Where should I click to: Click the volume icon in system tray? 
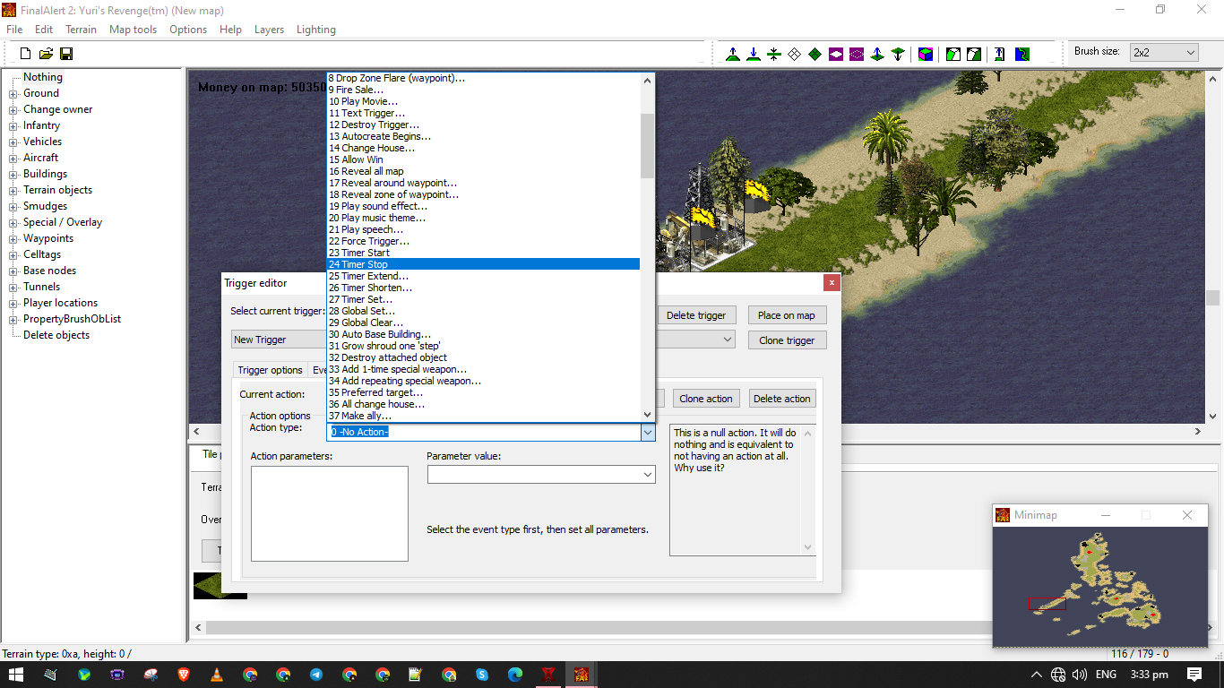[x=1079, y=675]
